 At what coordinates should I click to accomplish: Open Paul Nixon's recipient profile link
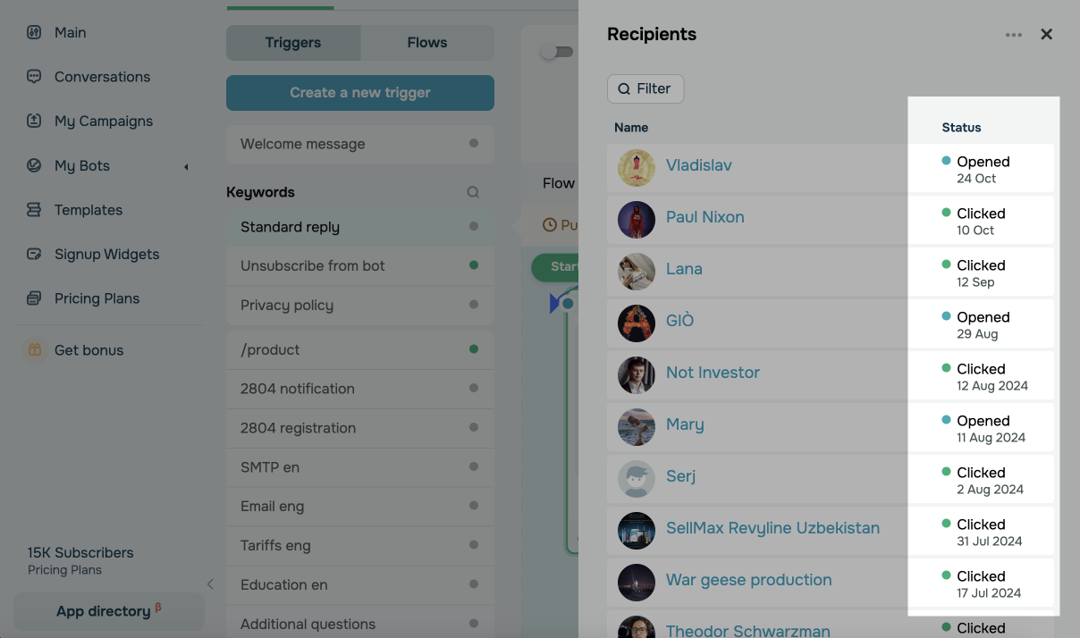point(705,217)
